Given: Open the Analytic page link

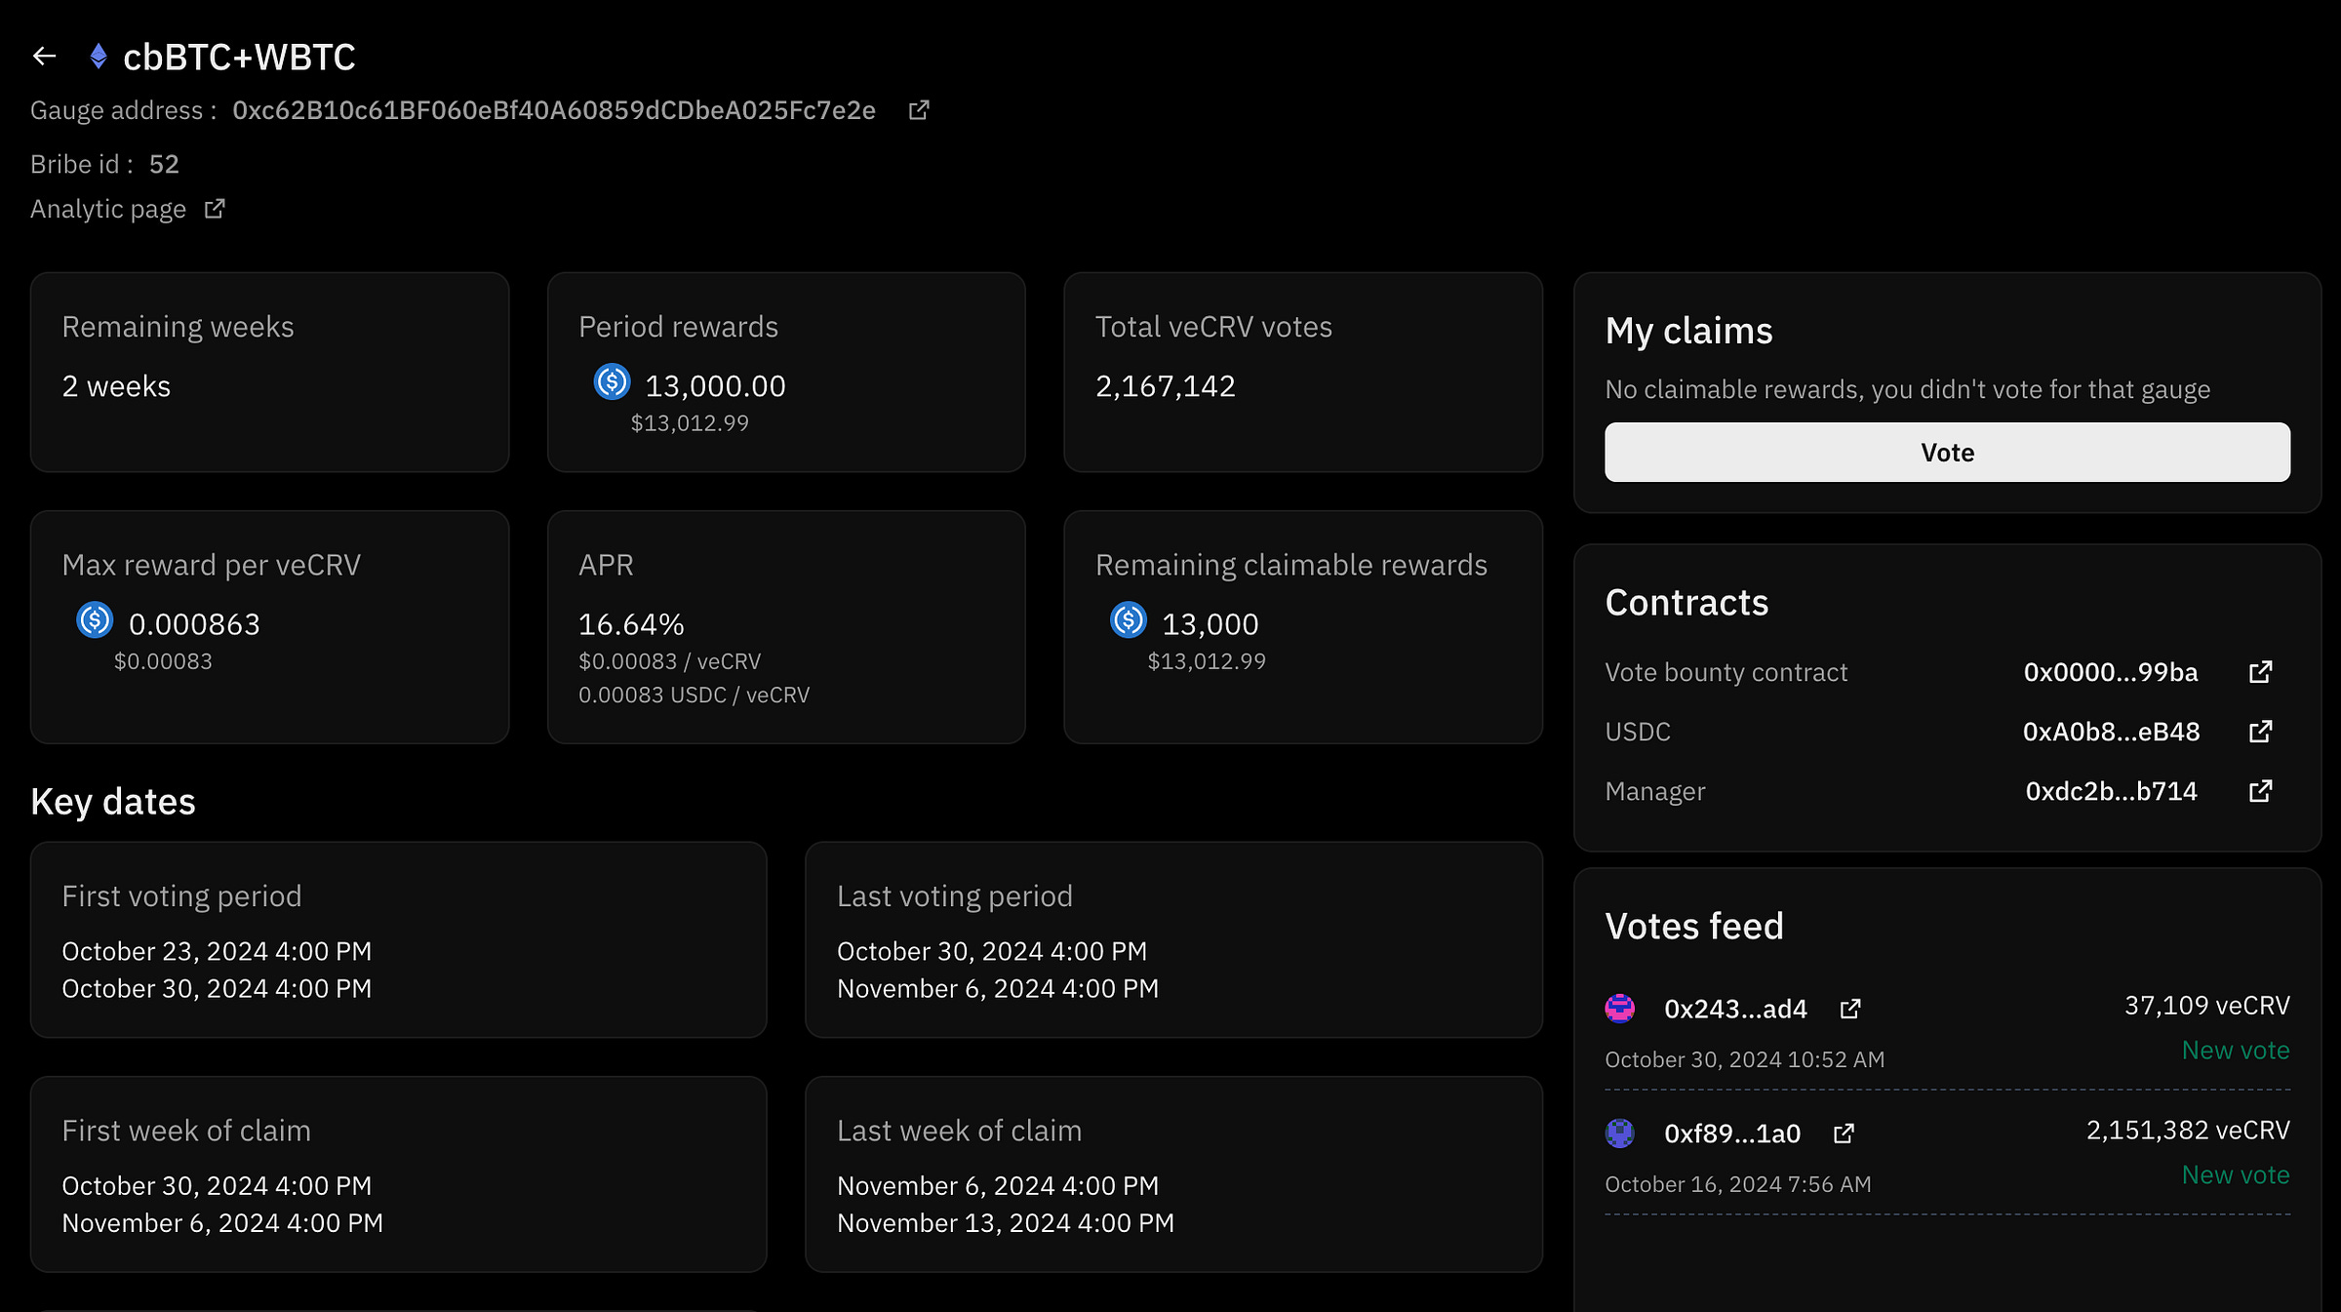Looking at the screenshot, I should pos(108,209).
